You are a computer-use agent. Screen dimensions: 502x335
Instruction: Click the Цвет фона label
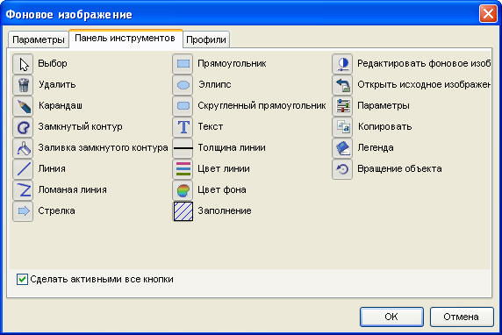point(222,189)
